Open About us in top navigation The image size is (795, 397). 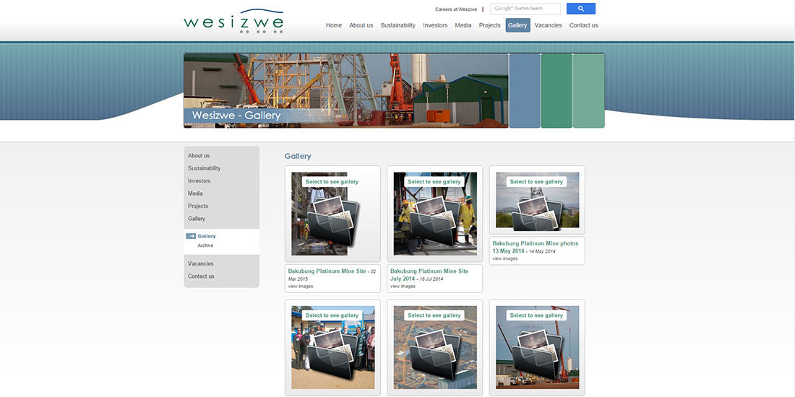point(361,25)
